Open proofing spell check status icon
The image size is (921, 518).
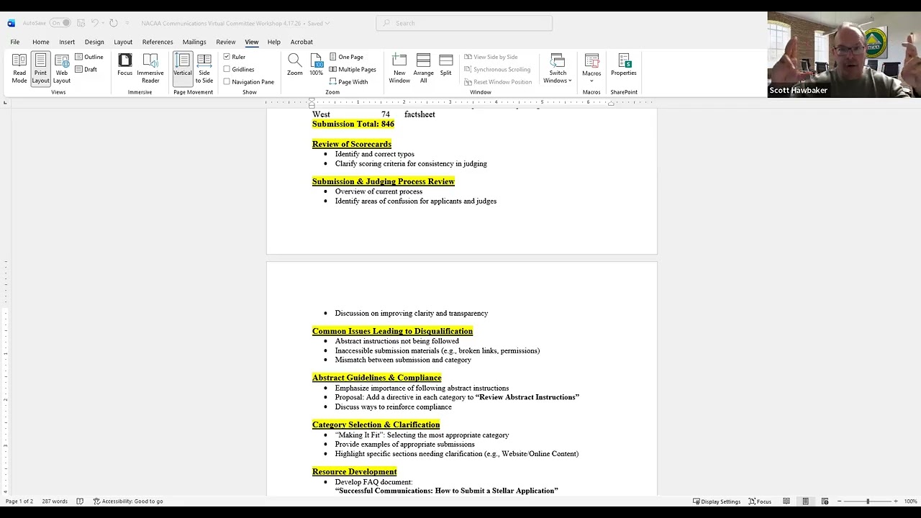tap(80, 501)
